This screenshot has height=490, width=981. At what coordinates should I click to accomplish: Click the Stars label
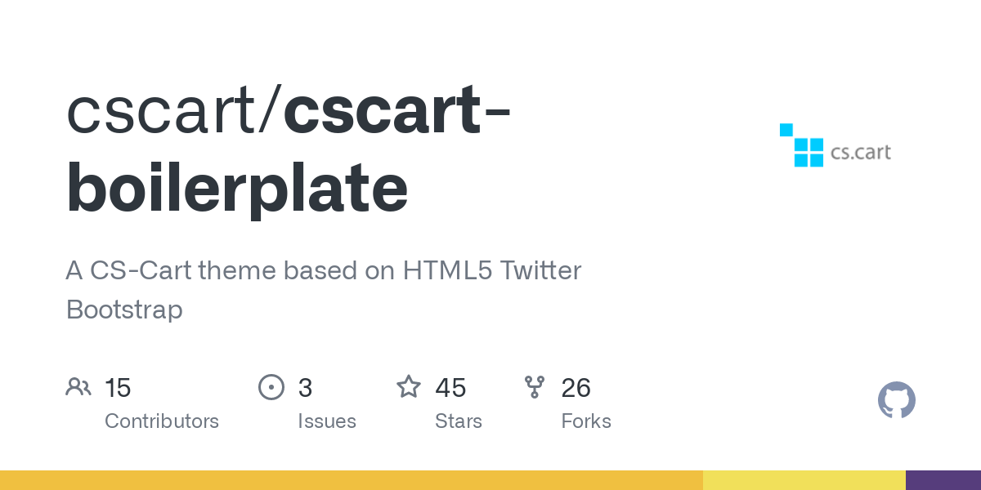[x=459, y=421]
